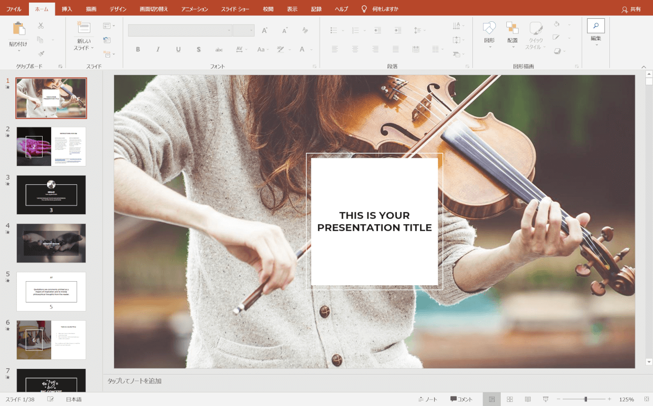The image size is (653, 406).
Task: Switch to the アニメーション tab
Action: tap(194, 9)
